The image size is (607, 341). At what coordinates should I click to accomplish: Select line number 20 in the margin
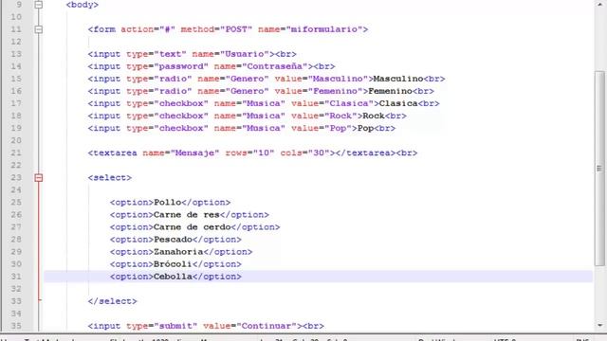16,141
